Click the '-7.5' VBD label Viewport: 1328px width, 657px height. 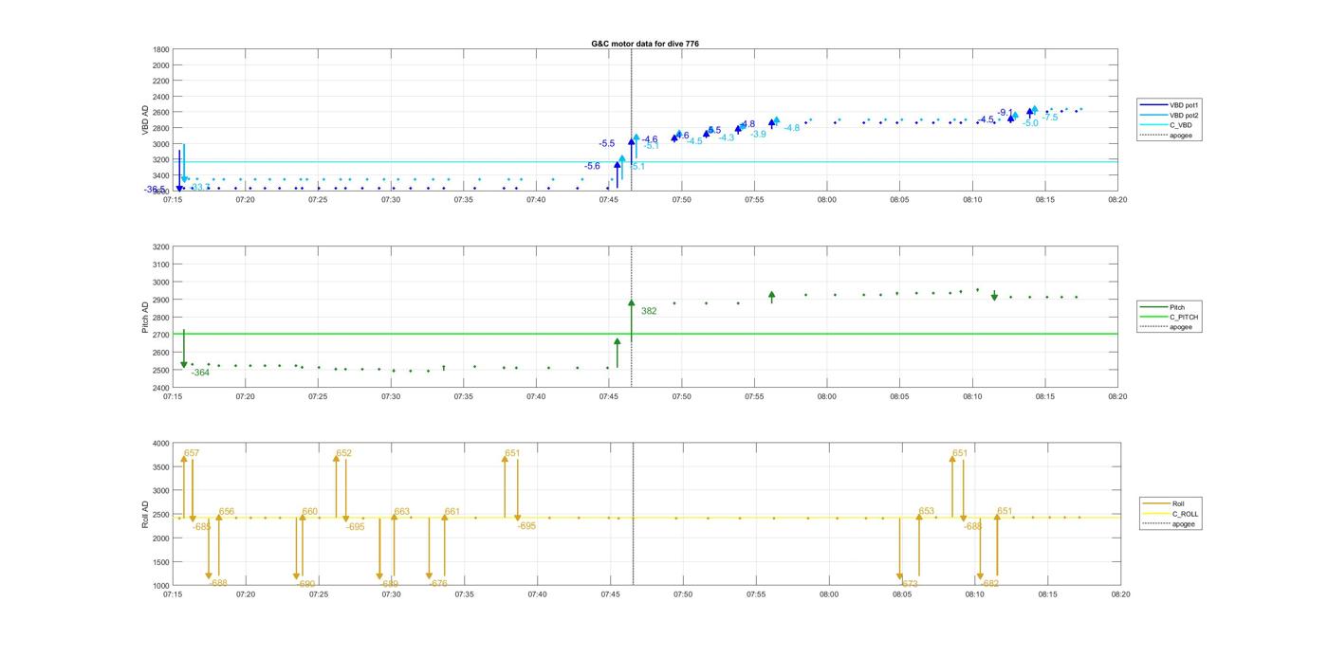(1050, 118)
